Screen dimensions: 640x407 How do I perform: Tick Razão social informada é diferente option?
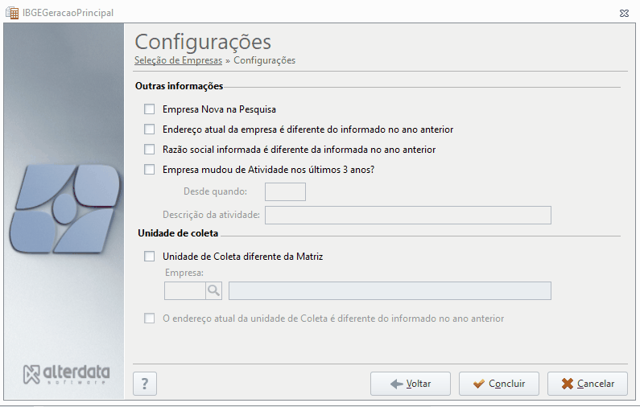(150, 150)
